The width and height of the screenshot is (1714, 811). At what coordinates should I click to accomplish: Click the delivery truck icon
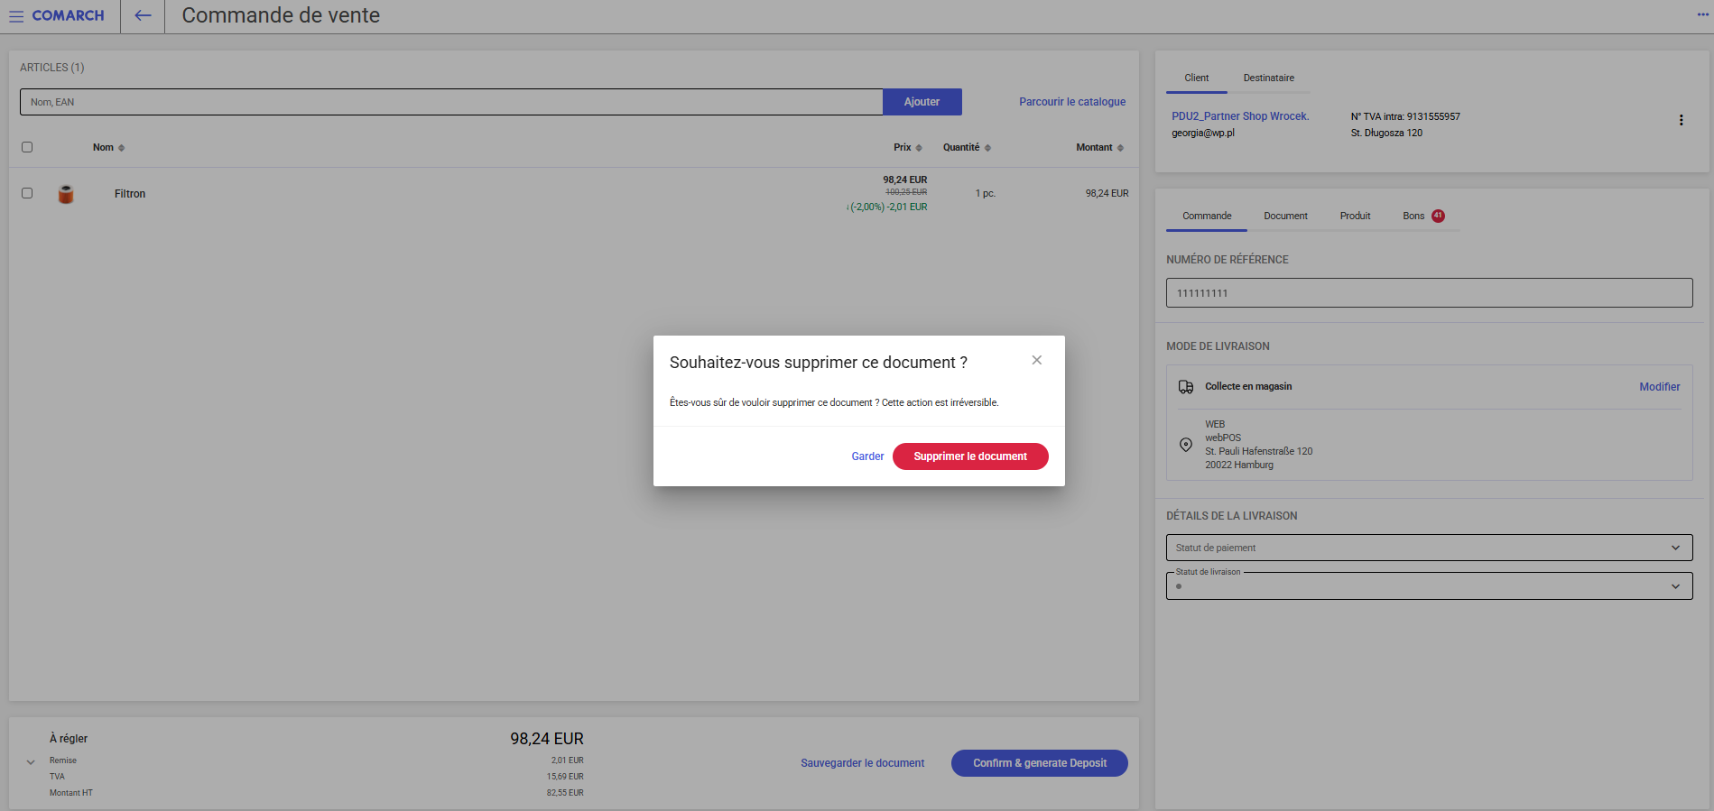click(x=1185, y=387)
